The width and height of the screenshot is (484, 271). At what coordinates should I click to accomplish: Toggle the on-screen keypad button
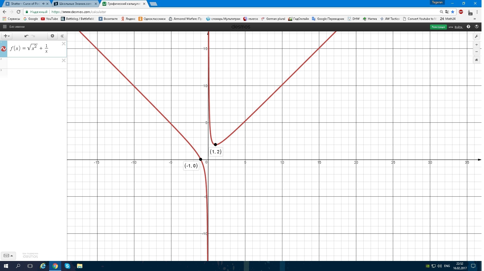tap(8, 256)
